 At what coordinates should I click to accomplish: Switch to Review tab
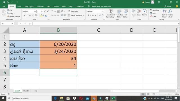point(56,6)
